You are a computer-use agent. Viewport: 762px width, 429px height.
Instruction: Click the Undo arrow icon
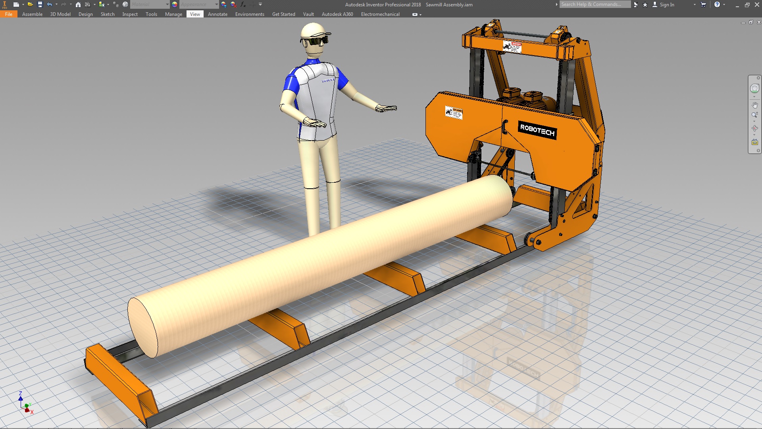click(x=50, y=4)
